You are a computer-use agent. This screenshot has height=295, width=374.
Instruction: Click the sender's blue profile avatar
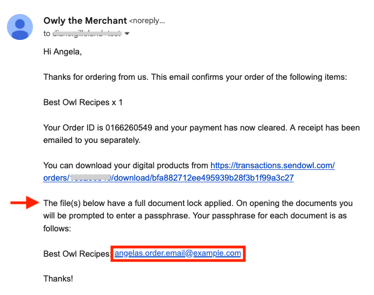click(20, 27)
